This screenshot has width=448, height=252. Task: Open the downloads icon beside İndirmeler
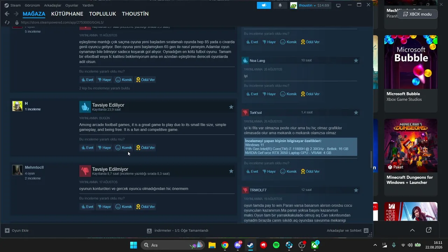point(149,231)
